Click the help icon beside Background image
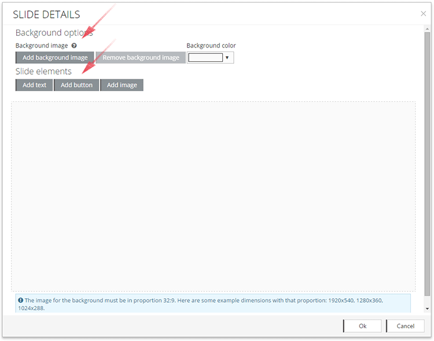The height and width of the screenshot is (341, 434). click(x=74, y=46)
